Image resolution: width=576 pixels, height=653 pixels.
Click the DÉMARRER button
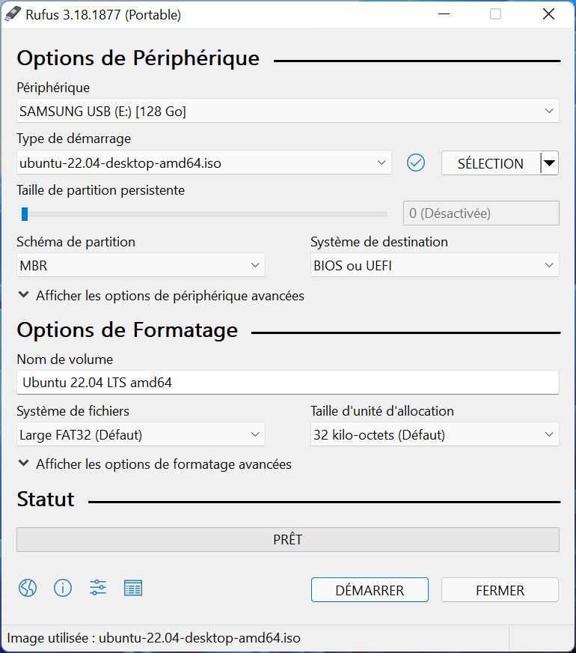click(370, 589)
